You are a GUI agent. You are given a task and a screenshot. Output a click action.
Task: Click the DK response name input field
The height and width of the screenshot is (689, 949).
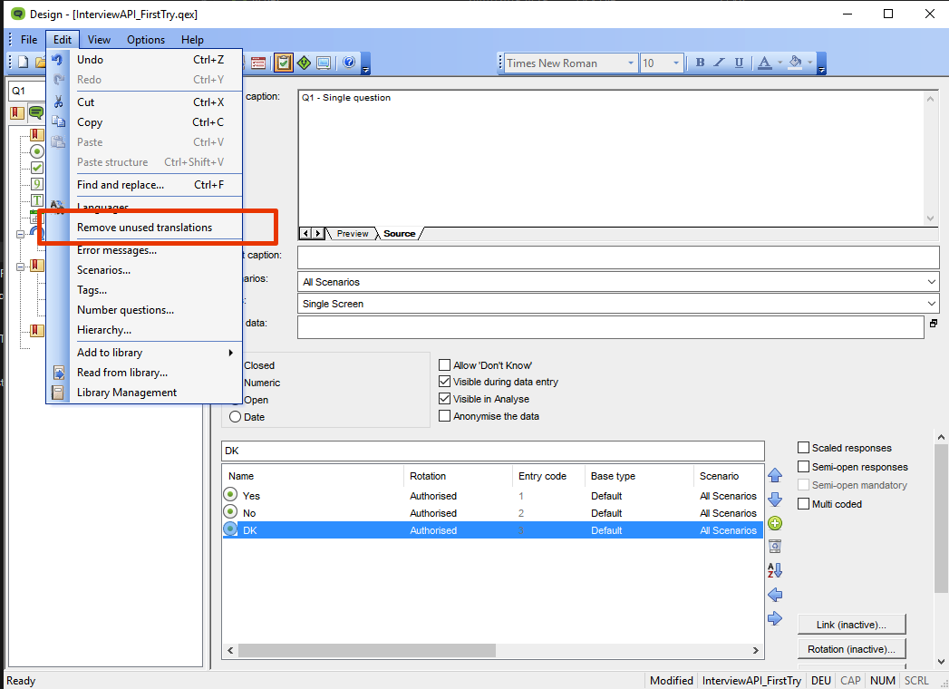coord(493,451)
